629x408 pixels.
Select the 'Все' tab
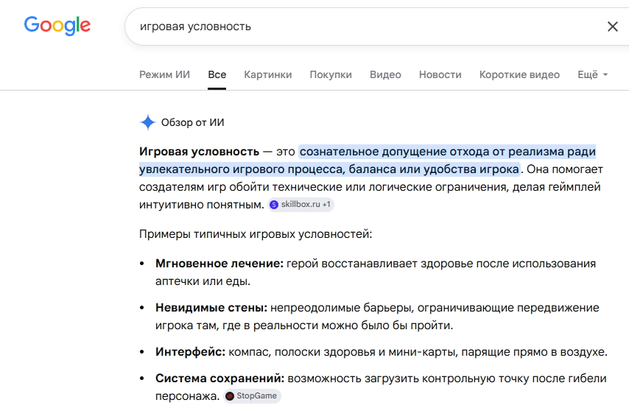[x=217, y=74]
